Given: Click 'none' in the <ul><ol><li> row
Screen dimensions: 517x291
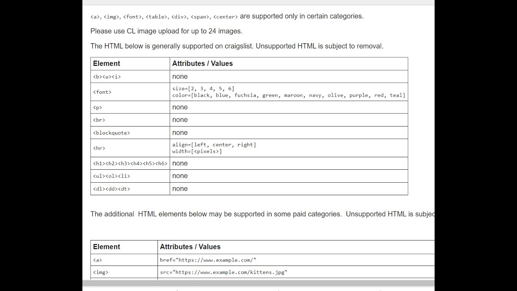Looking at the screenshot, I should point(180,176).
